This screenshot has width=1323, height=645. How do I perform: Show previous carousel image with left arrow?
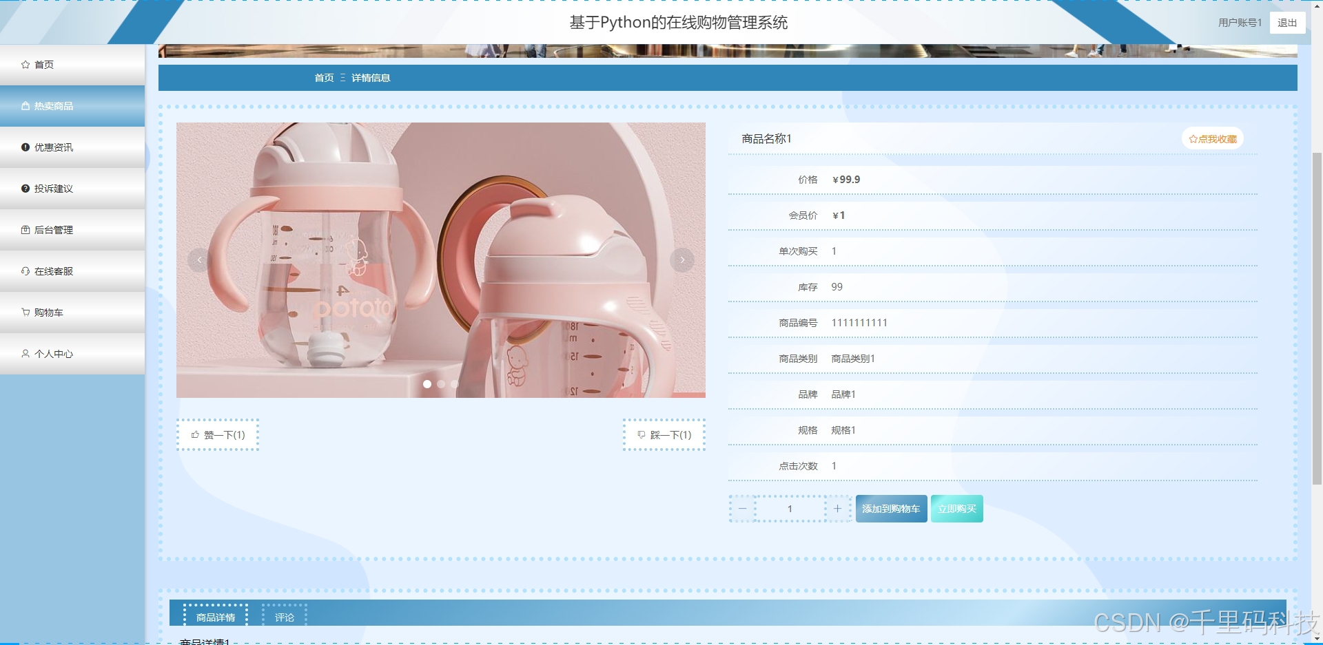(x=199, y=260)
